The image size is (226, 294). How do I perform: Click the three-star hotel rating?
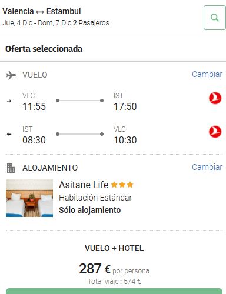pos(122,185)
